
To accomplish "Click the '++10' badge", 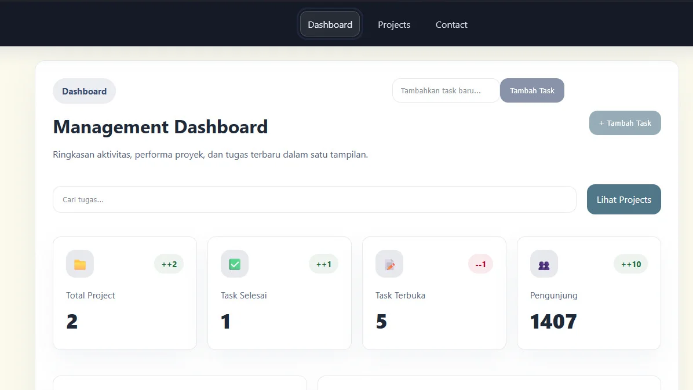I will (x=630, y=264).
